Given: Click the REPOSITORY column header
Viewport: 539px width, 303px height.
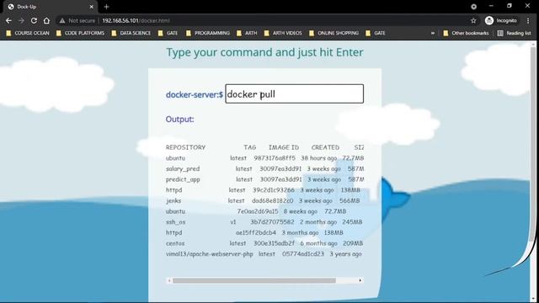Looking at the screenshot, I should coord(185,147).
